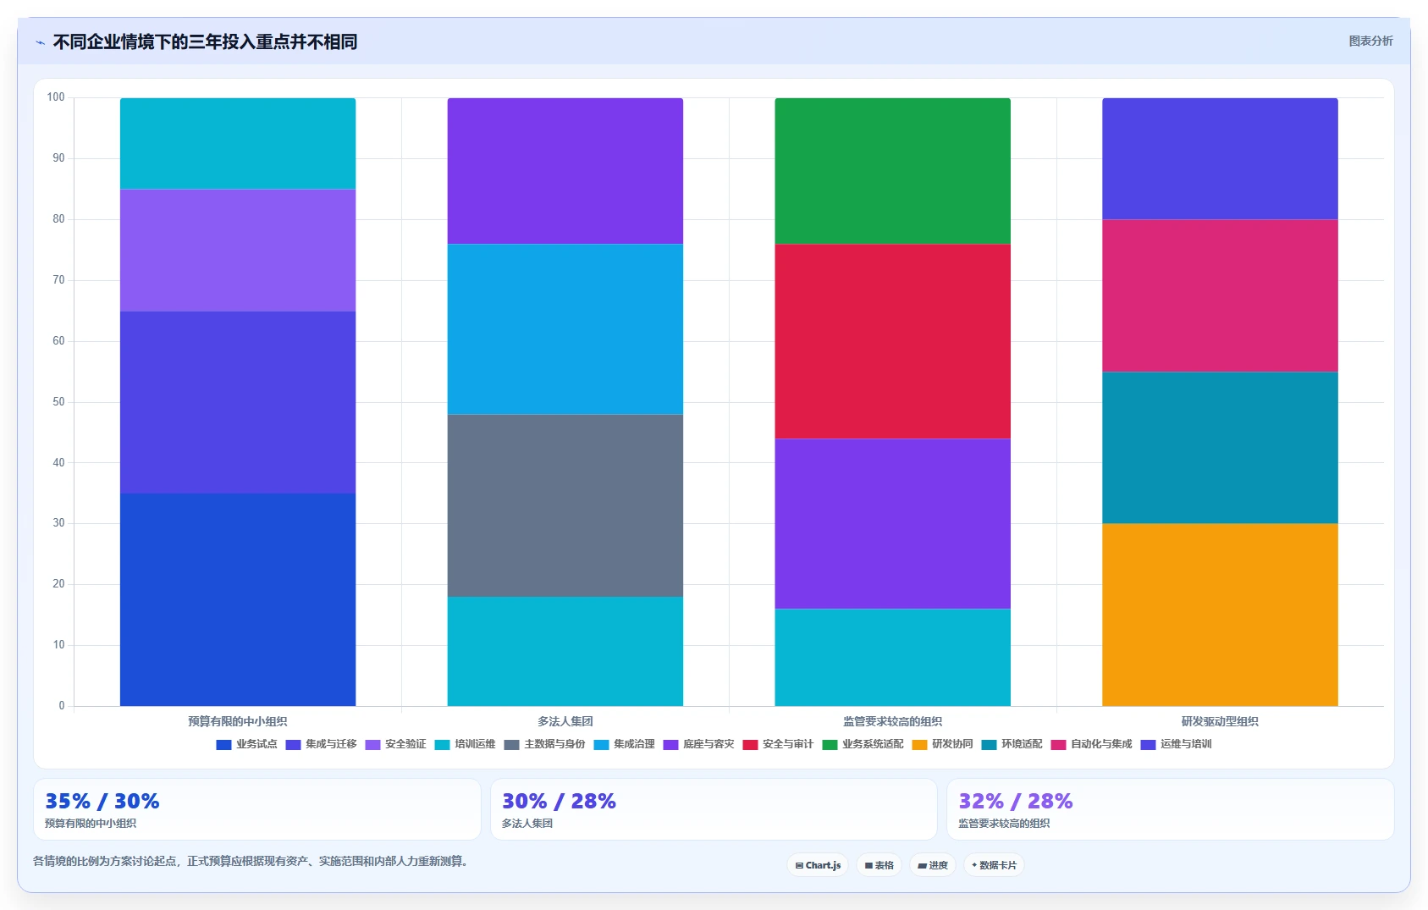Click the footer note beginning 各情境的比例为方案讨论起点
1428x910 pixels.
(252, 861)
